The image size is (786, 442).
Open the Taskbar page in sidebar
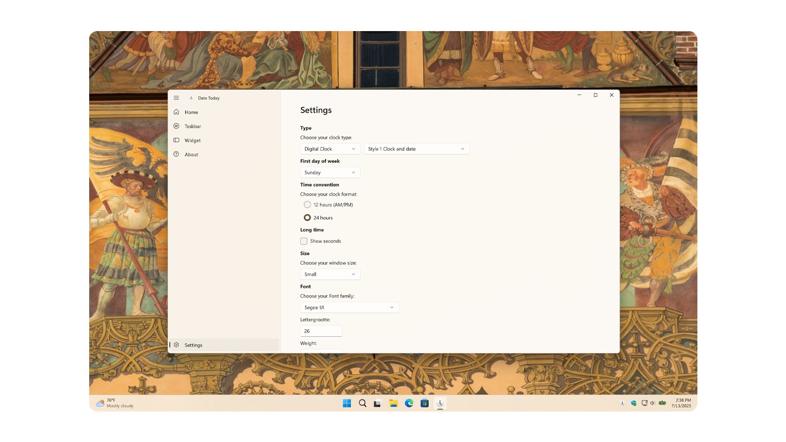click(224, 126)
